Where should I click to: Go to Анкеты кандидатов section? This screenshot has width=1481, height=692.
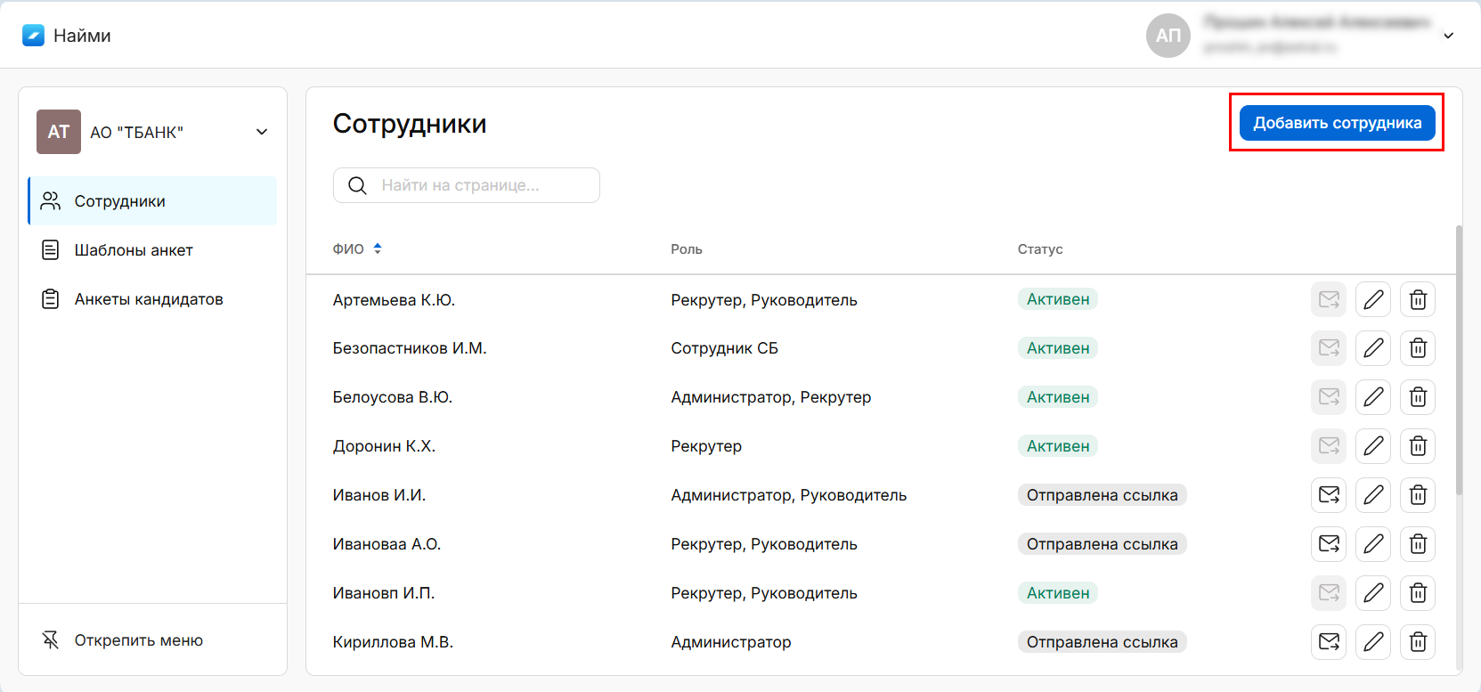(x=148, y=299)
